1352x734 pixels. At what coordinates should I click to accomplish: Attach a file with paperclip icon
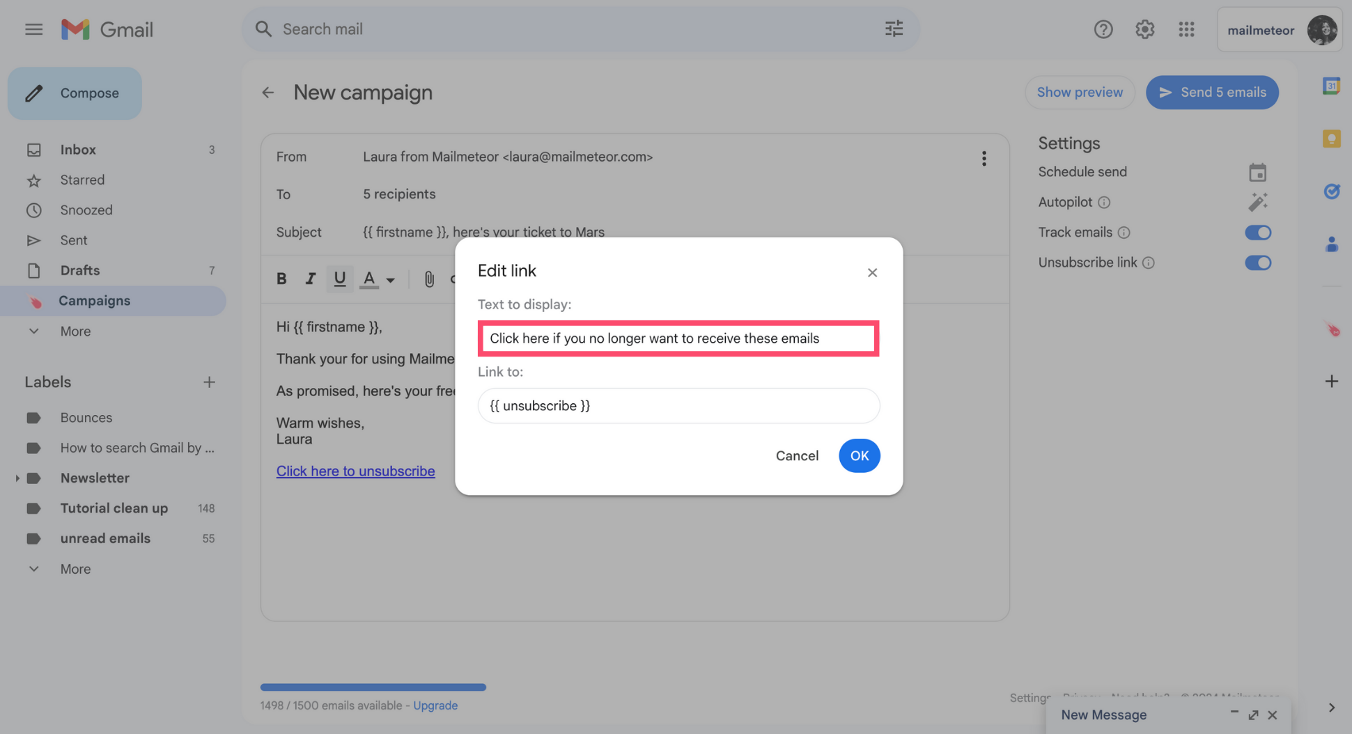tap(429, 279)
